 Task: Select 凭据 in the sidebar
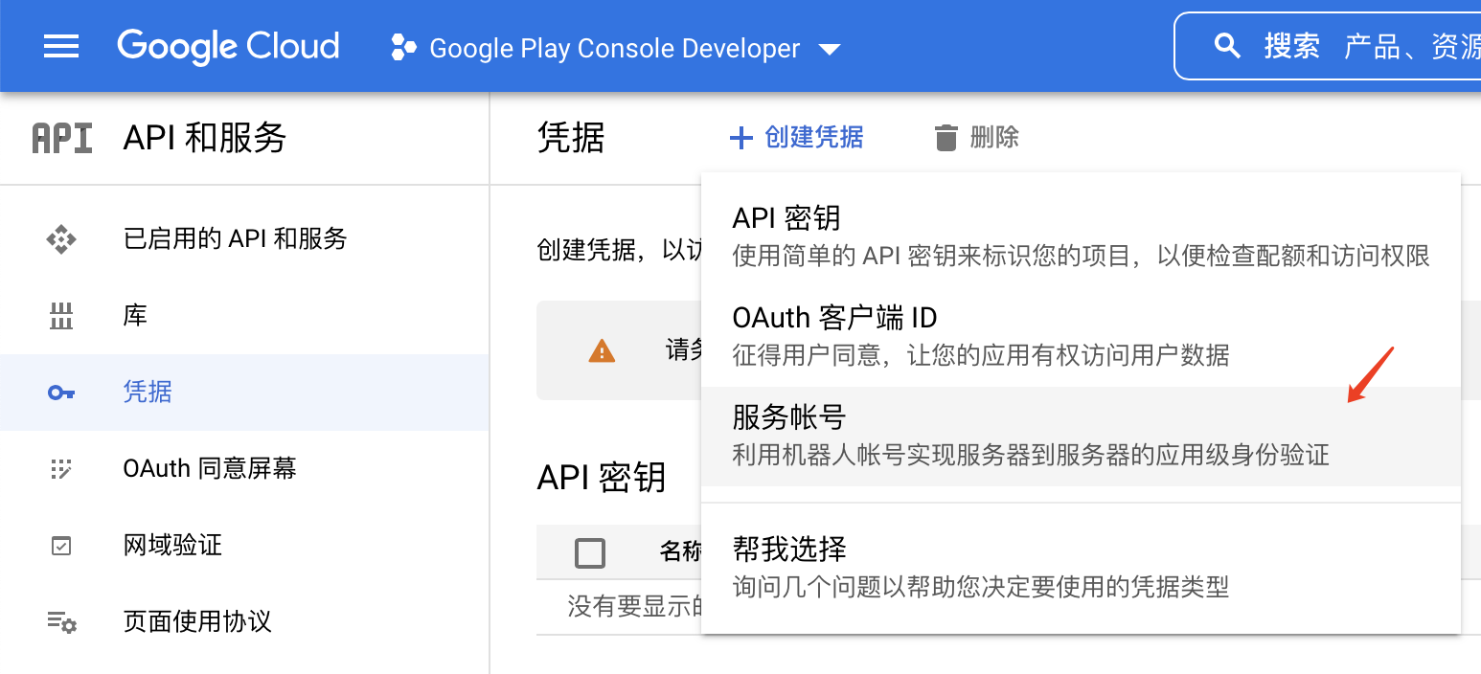point(244,393)
